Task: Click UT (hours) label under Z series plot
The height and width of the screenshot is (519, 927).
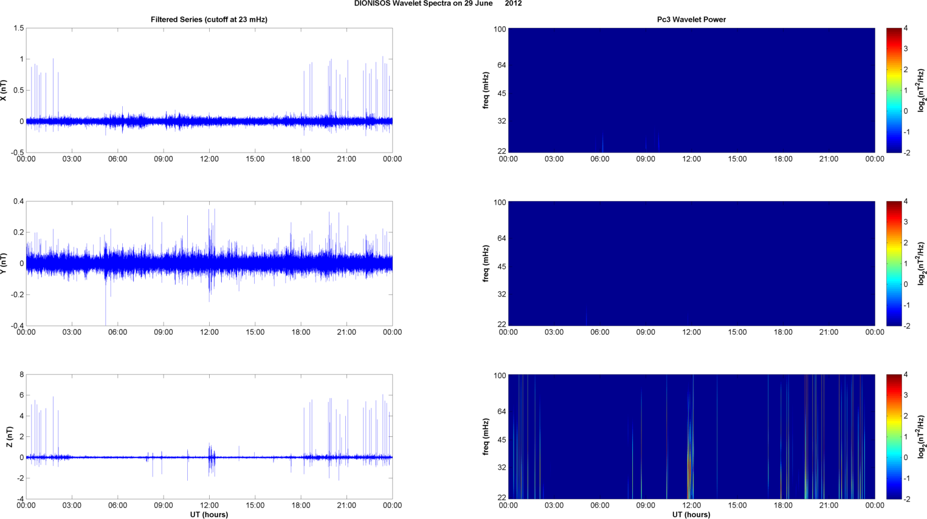Action: pos(209,515)
